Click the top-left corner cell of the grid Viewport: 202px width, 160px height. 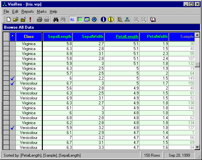6,37
